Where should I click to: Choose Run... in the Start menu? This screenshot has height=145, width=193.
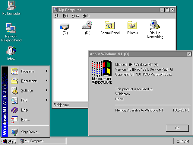(25, 120)
